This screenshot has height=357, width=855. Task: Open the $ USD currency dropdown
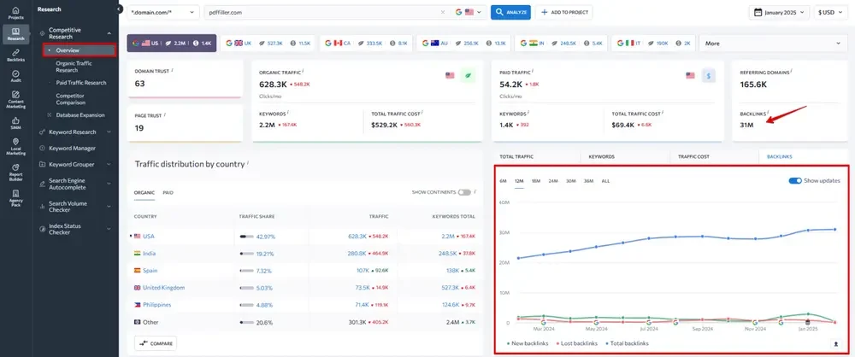point(829,12)
